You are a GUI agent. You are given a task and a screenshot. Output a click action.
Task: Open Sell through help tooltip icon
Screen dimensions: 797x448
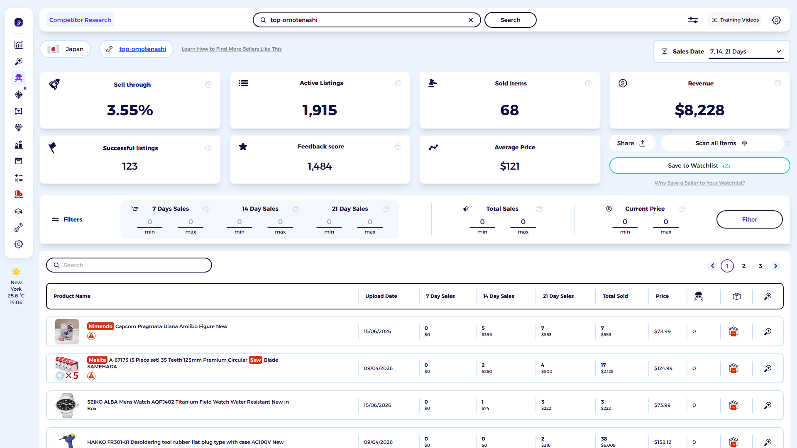click(x=208, y=85)
